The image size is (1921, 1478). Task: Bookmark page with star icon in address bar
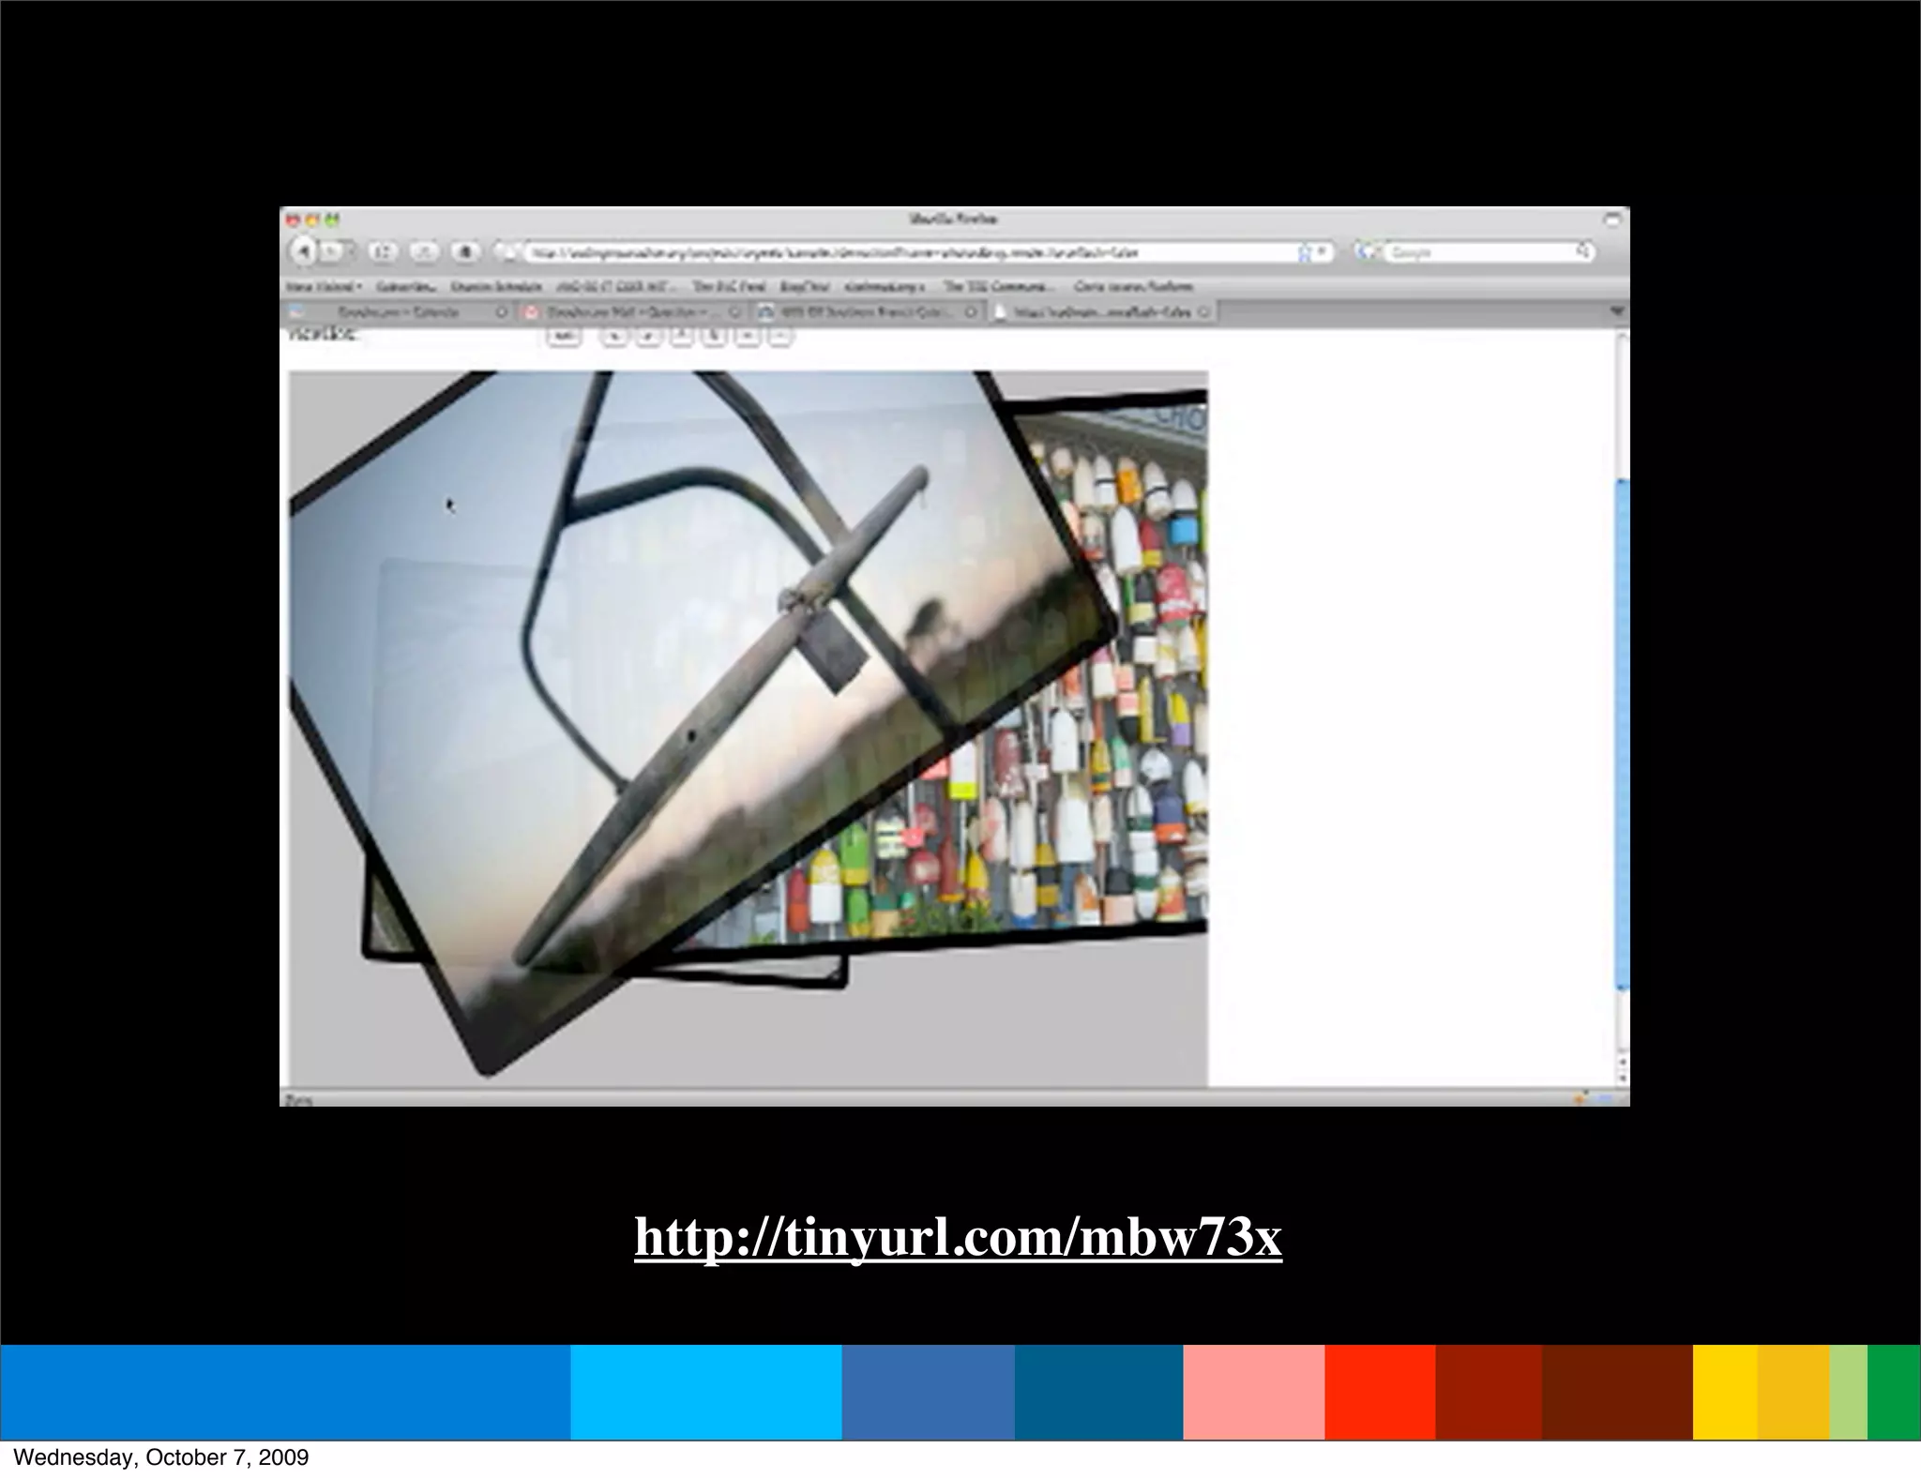pos(1304,252)
